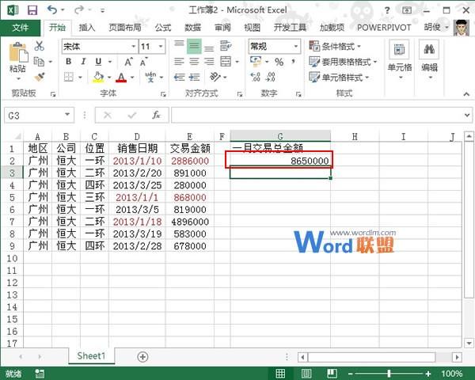
Task: Switch to the 页面布局 Page Layout tab
Action: (125, 28)
